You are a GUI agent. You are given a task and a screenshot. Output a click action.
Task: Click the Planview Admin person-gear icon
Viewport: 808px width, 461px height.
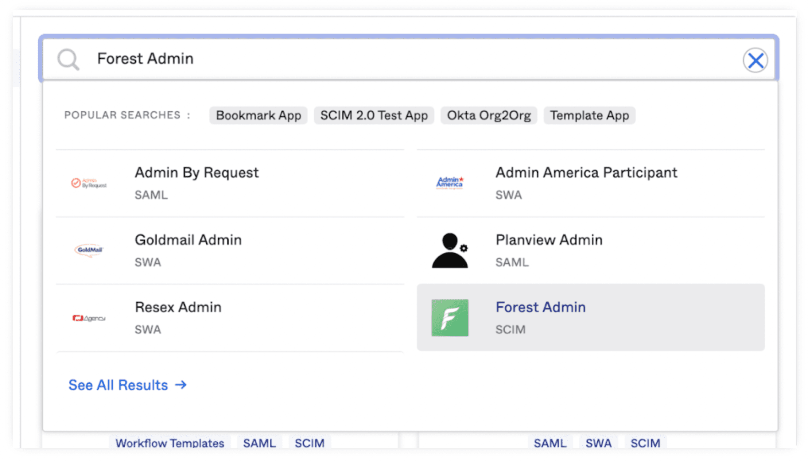point(450,251)
